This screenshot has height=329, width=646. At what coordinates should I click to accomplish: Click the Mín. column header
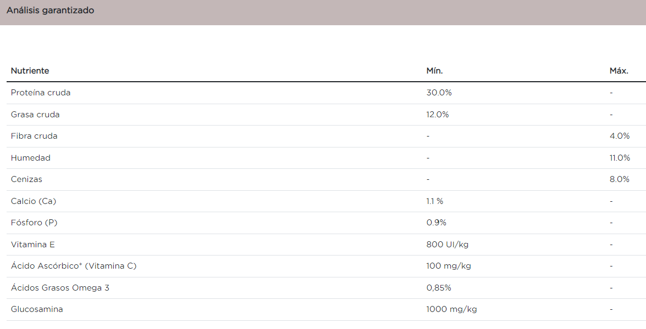434,71
